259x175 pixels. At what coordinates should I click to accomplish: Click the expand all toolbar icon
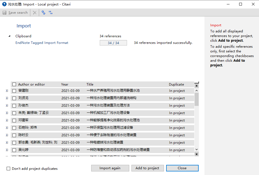tap(44, 13)
